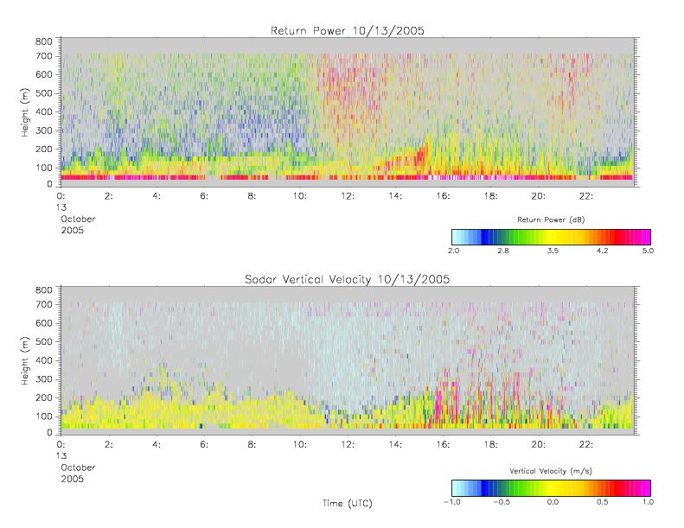Click the "Return Power 10/13/2005" plot title
The image size is (684, 528).
(348, 30)
